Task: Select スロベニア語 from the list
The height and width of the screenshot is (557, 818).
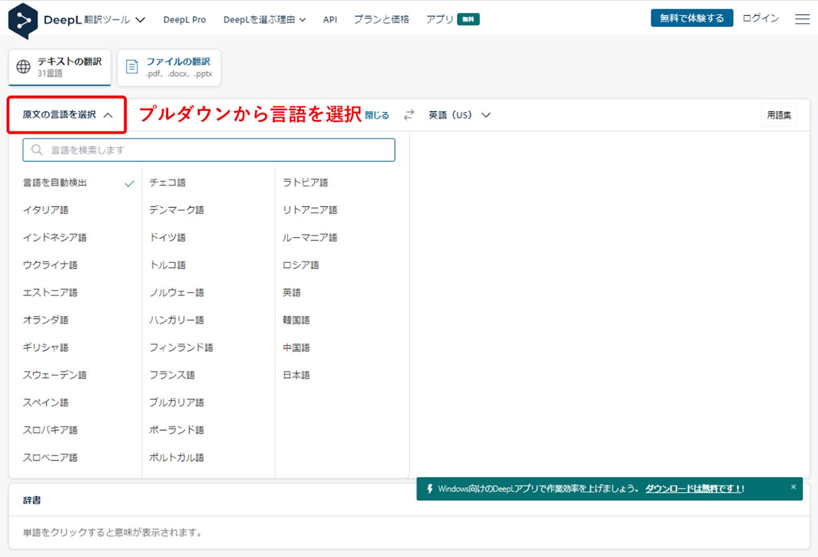Action: point(50,458)
